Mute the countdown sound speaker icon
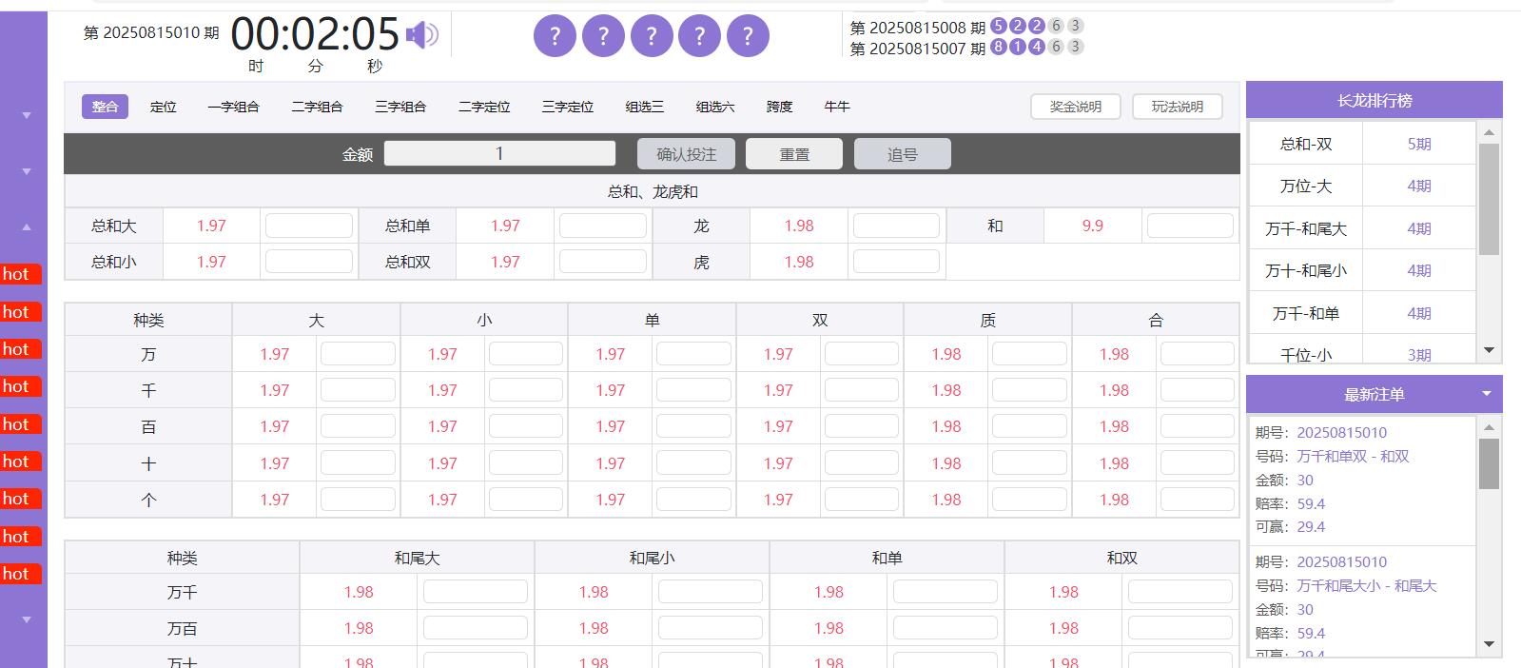1521x668 pixels. [x=421, y=36]
